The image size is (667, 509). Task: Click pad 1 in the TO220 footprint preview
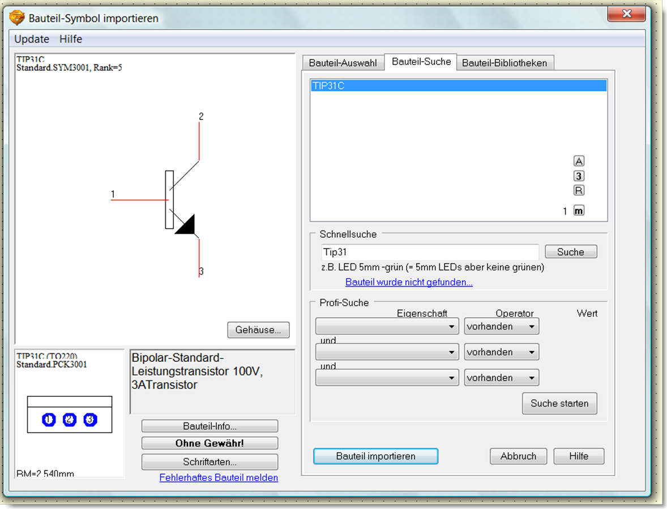coord(49,420)
